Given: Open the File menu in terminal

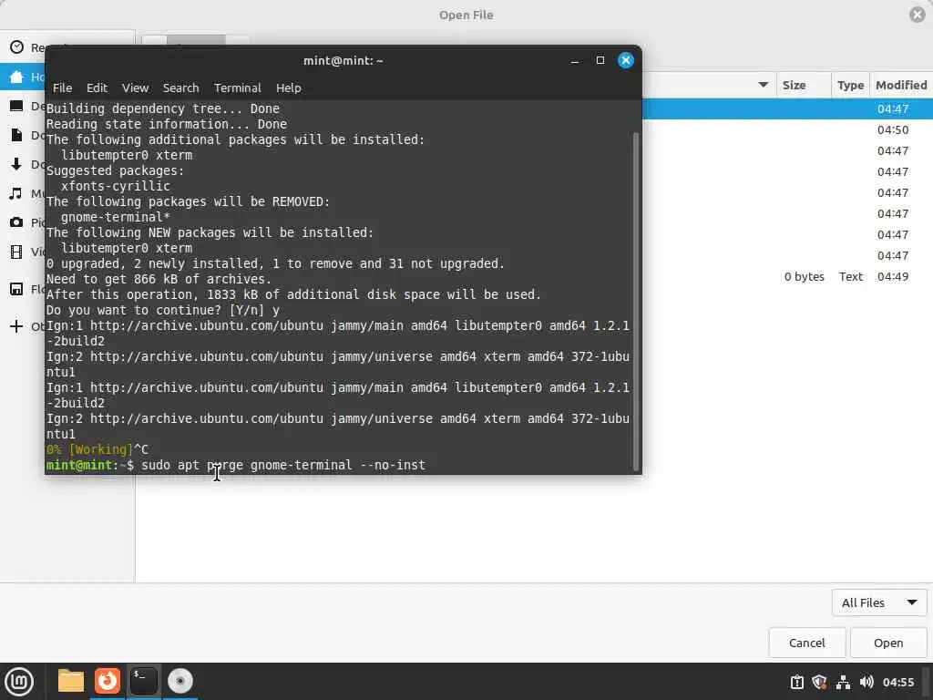Looking at the screenshot, I should [62, 87].
